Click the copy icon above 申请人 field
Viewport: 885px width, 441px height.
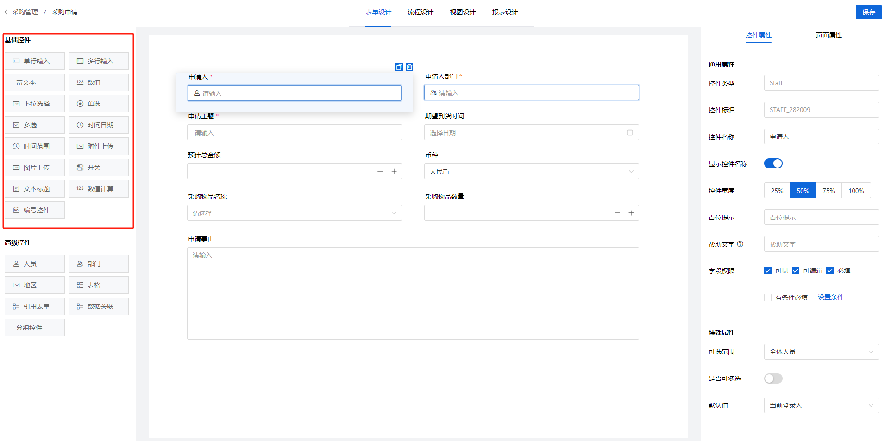399,67
